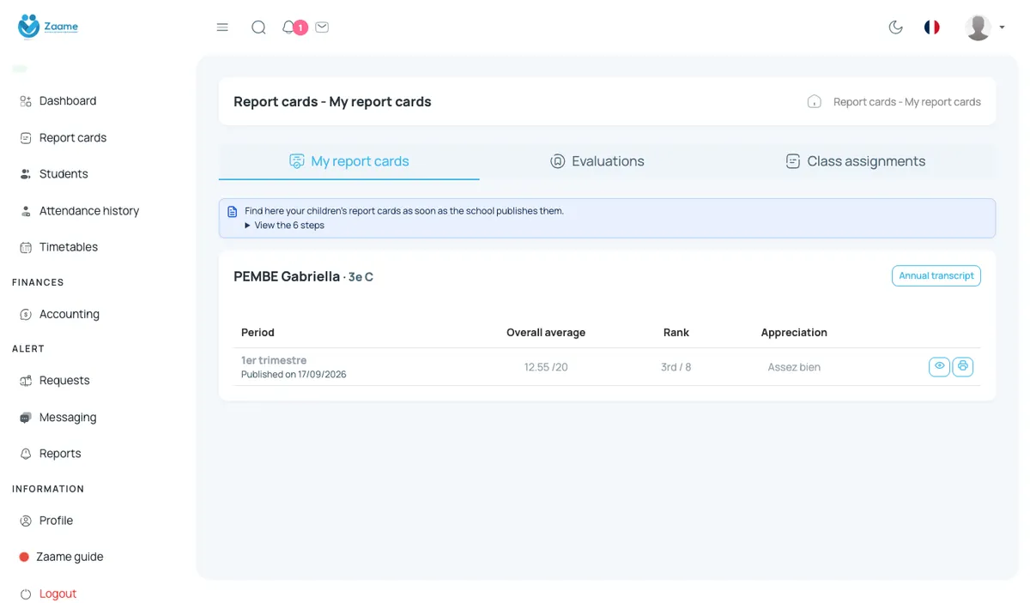
Task: Print the 1er trimestre report card
Action: click(x=962, y=366)
